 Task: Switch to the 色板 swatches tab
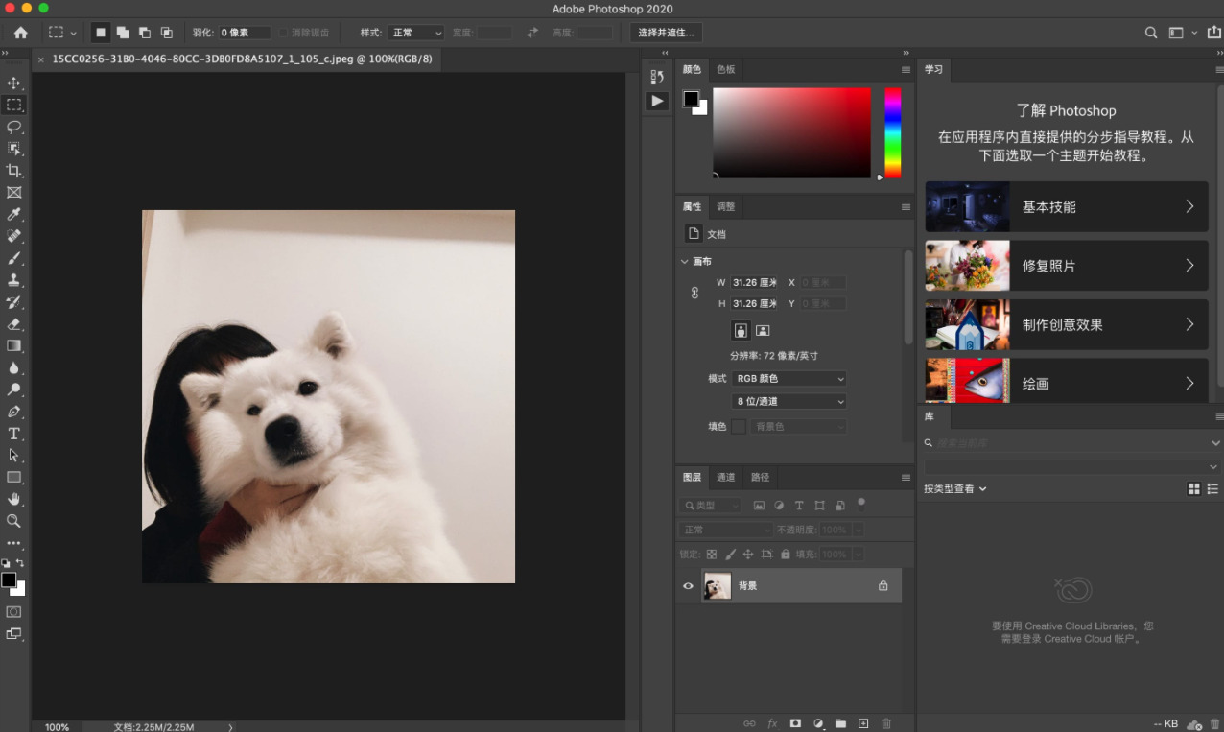click(726, 70)
